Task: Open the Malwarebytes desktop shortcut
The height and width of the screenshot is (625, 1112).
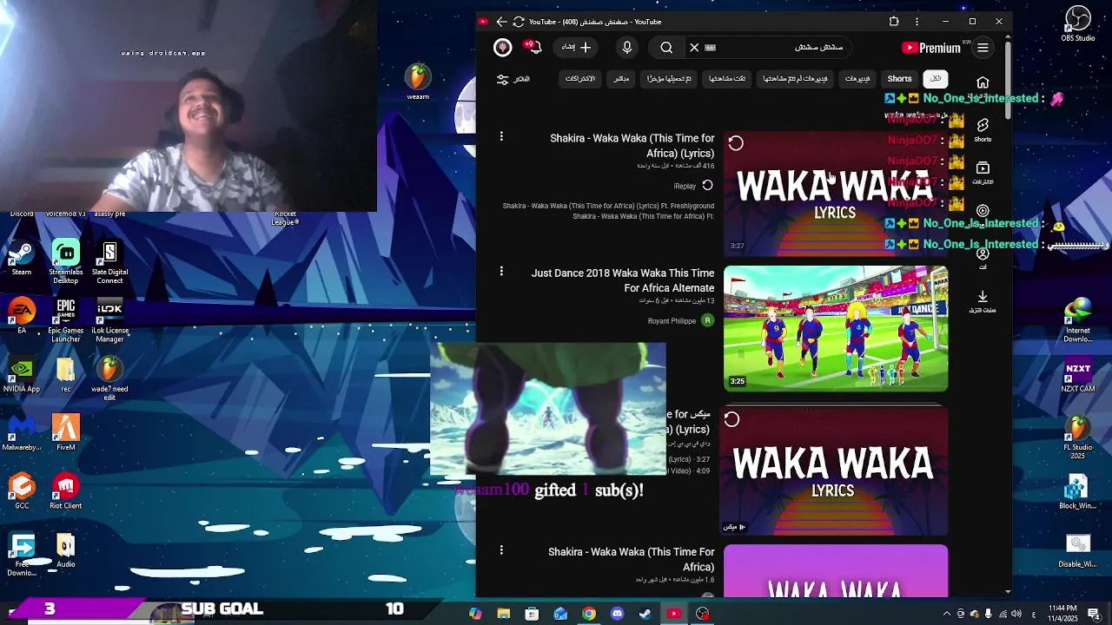Action: click(22, 433)
